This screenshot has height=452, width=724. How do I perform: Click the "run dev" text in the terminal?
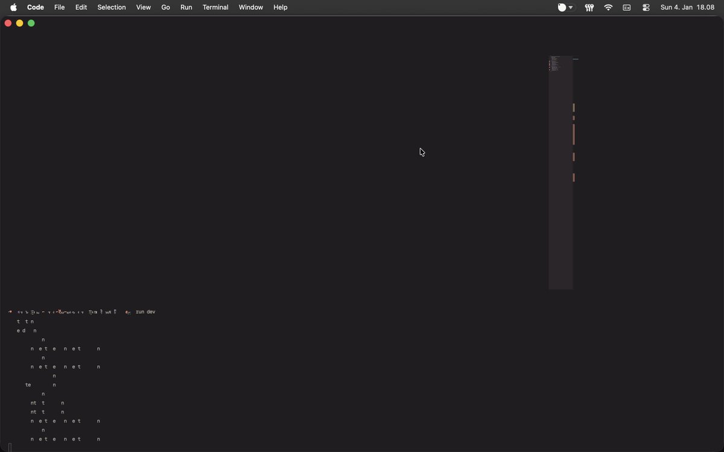145,312
